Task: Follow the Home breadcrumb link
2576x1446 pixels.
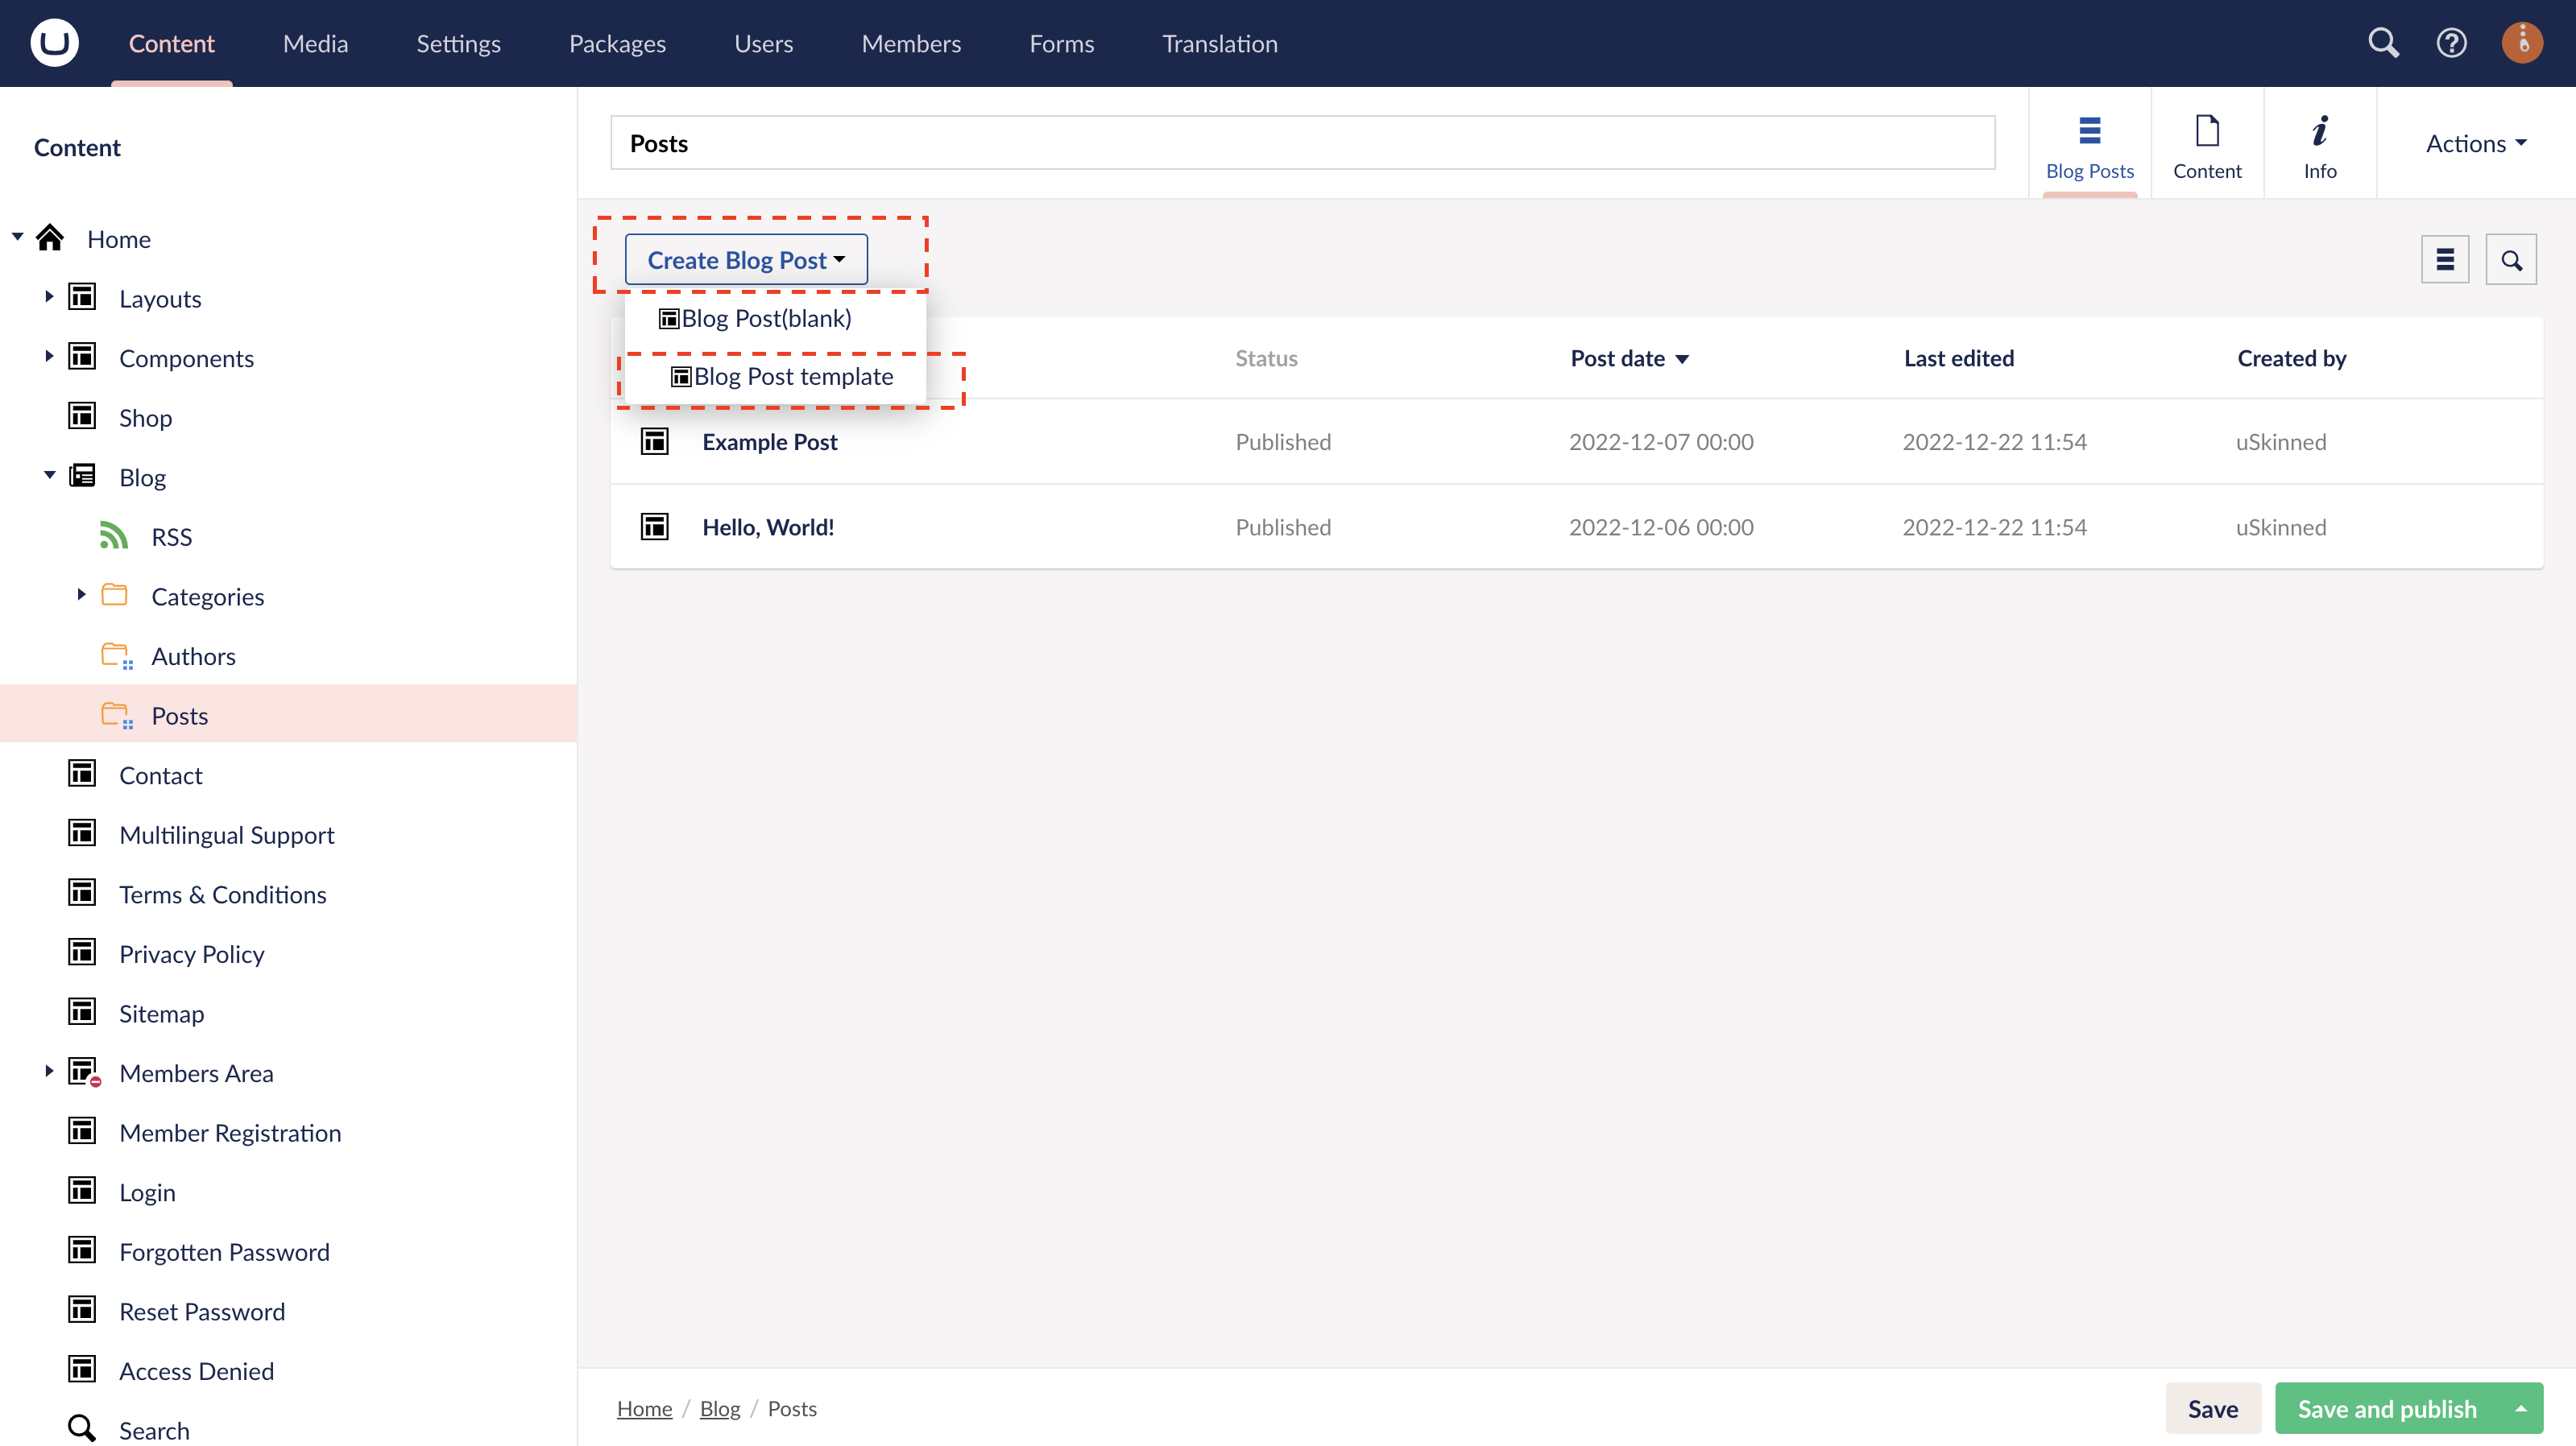Action: [644, 1408]
